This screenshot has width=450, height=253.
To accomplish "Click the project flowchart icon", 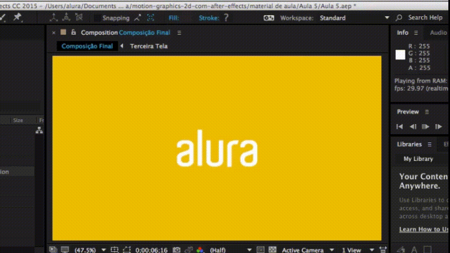I will [x=39, y=130].
